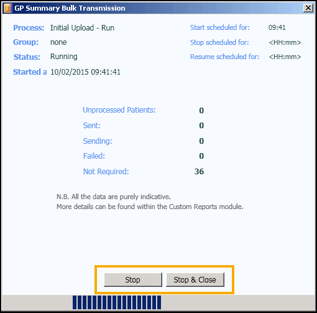Screen dimensions: 317x313
Task: Click the Not Required count 36
Action: (199, 171)
